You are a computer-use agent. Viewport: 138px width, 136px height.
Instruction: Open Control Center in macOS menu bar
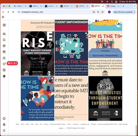click(x=116, y=1)
